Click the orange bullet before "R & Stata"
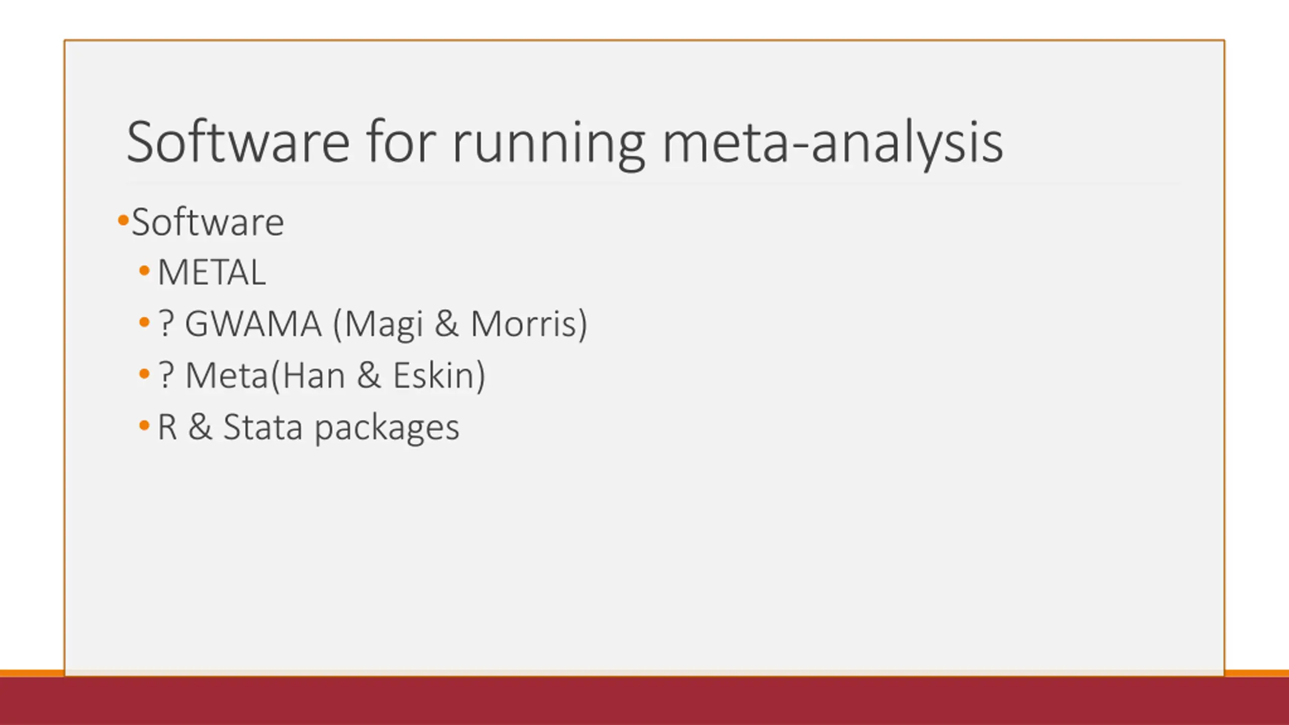This screenshot has height=725, width=1289. [145, 425]
